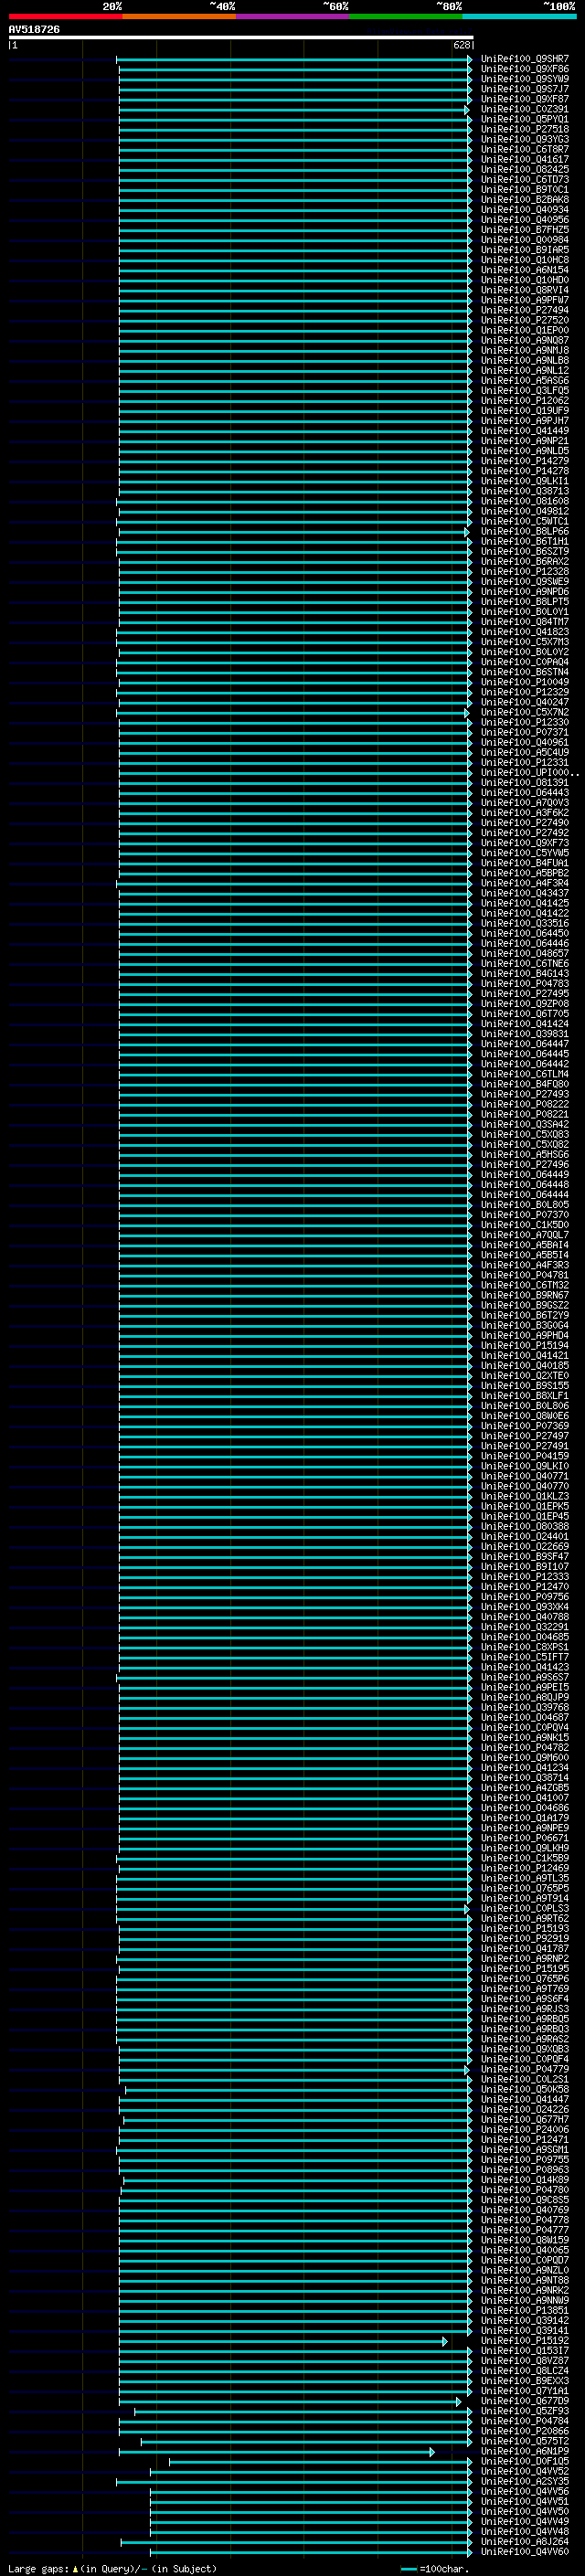Click label UniRef100_A2SY35
The image size is (585, 2576).
tap(524, 2481)
